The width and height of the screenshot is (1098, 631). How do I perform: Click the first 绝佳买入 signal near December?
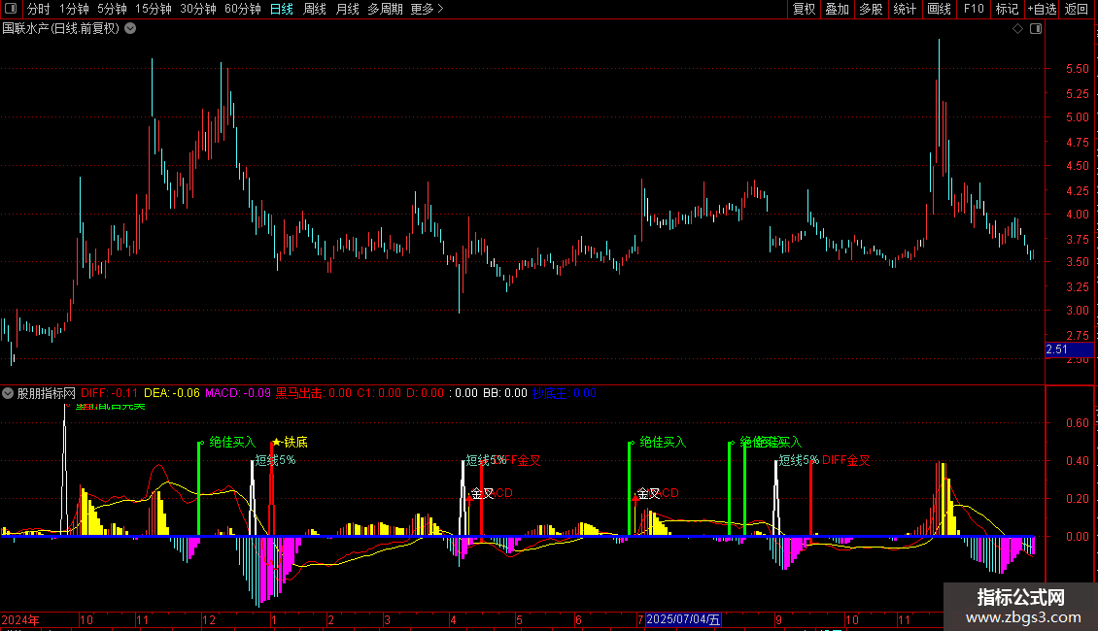coord(232,442)
